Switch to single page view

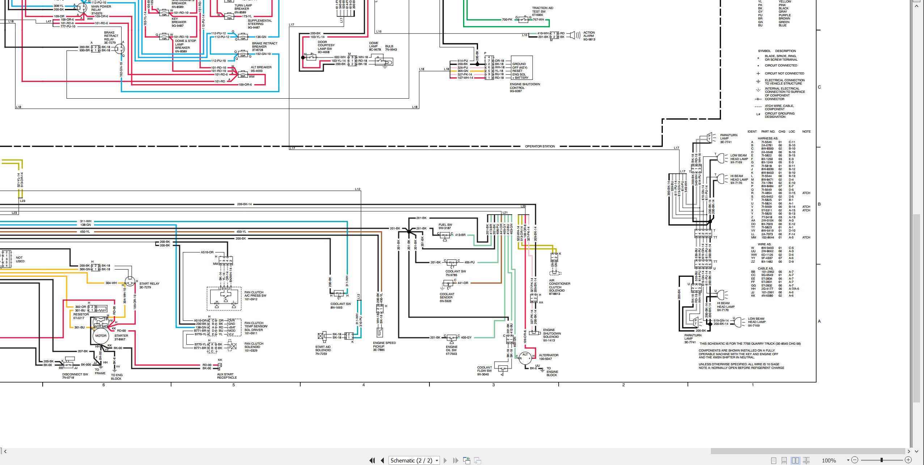(x=773, y=460)
